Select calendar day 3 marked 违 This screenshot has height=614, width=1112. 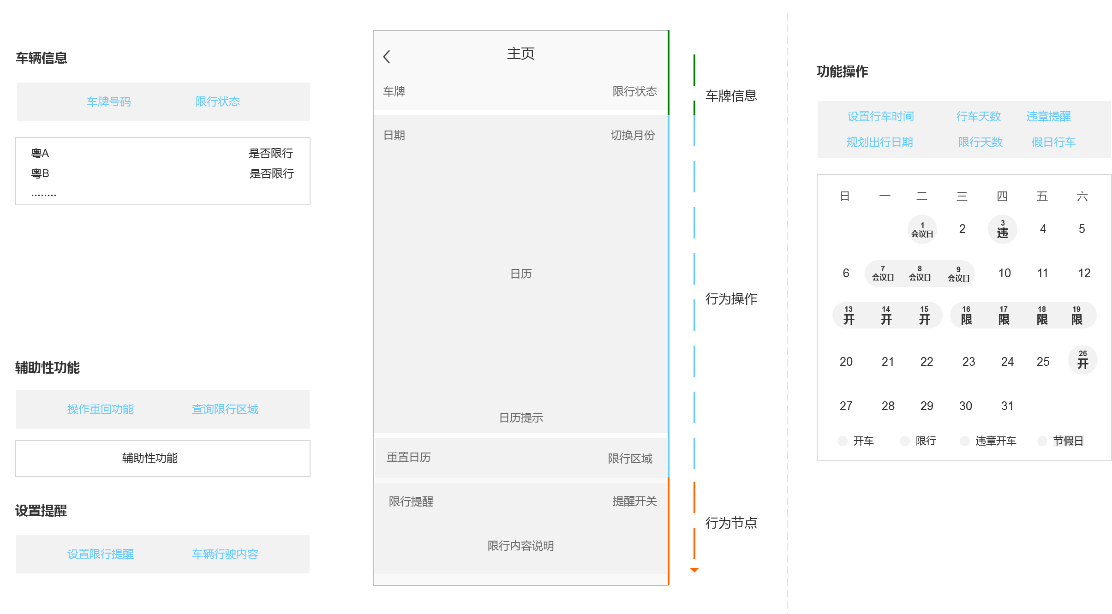tap(1002, 229)
